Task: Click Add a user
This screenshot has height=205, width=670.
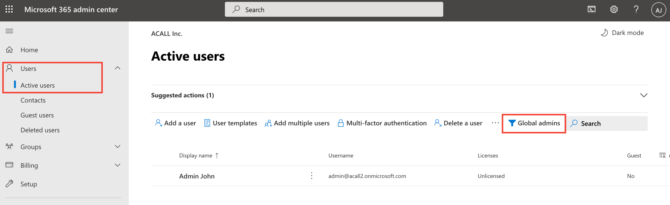Action: [x=176, y=123]
